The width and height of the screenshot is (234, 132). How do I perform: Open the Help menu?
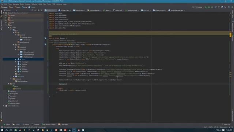[65, 4]
